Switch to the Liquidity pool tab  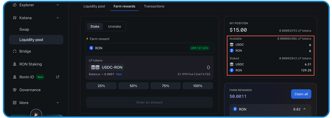(x=94, y=6)
